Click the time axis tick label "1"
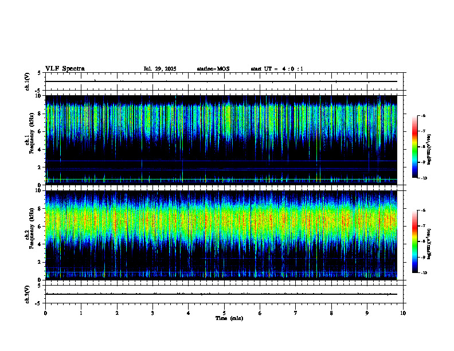Viewport: 454px width, 351px height. [x=81, y=313]
